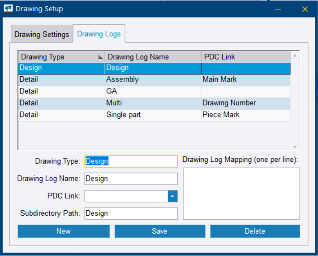The height and width of the screenshot is (256, 318).
Task: Open the PDC Link dropdown arrow
Action: click(172, 196)
